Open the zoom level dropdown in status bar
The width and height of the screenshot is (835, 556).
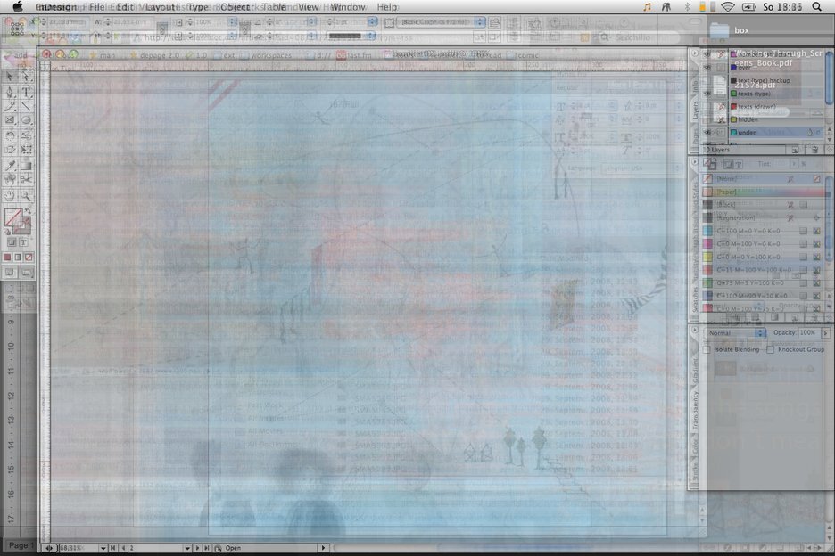click(x=103, y=548)
